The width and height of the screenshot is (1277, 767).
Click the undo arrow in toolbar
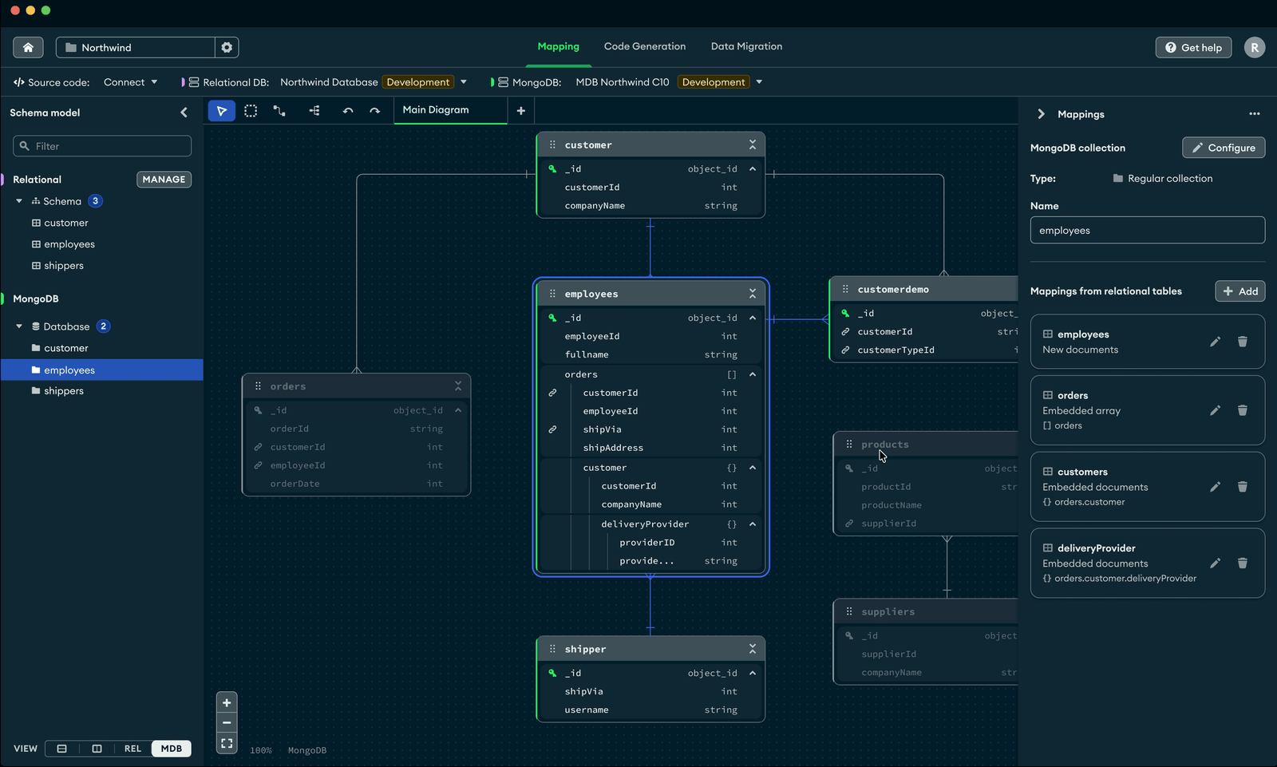[348, 111]
